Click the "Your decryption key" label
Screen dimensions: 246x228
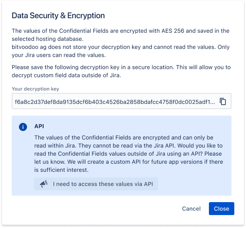35,89
